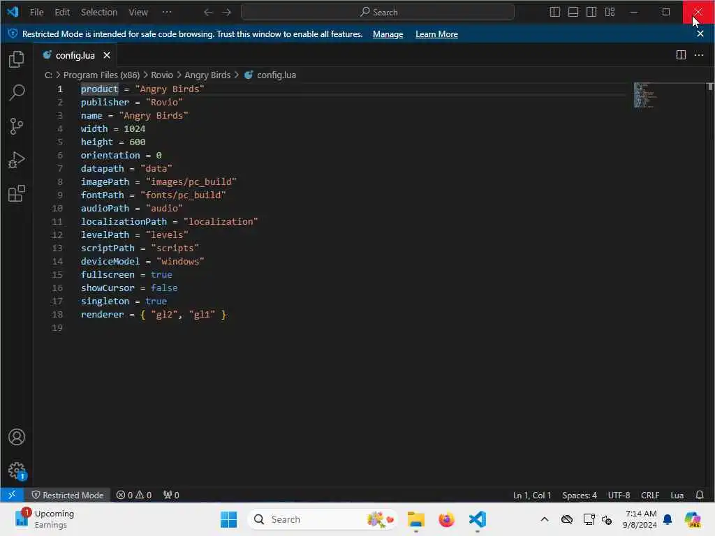Open Firefox from the taskbar
Image resolution: width=715 pixels, height=536 pixels.
(446, 519)
